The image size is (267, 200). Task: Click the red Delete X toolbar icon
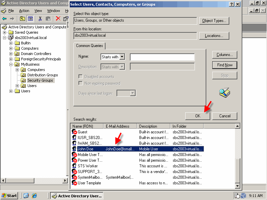[x=58, y=18]
